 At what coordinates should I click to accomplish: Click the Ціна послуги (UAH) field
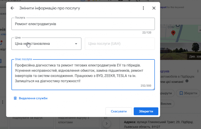pos(120,44)
